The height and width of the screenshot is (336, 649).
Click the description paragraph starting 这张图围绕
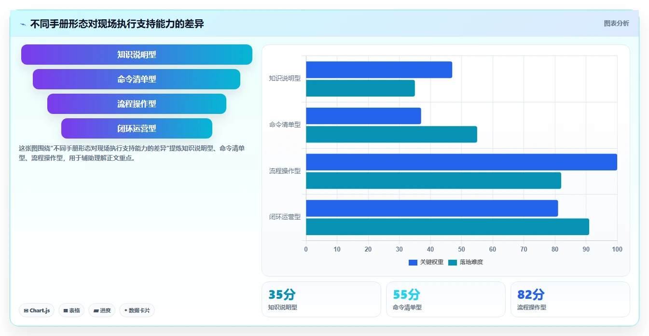[132, 153]
